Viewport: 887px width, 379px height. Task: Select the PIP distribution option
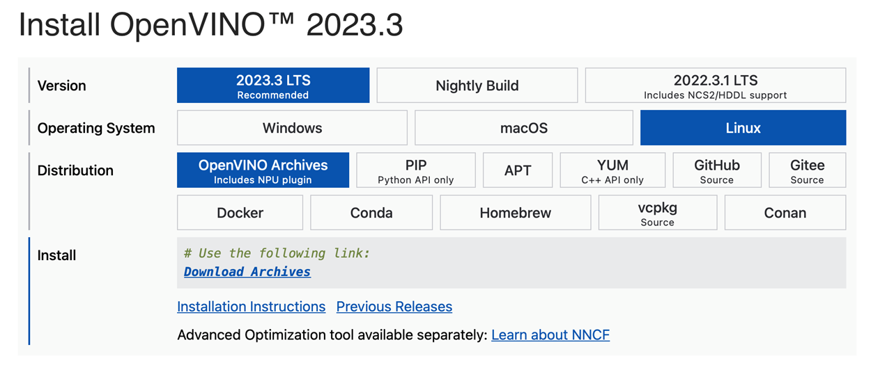point(415,170)
